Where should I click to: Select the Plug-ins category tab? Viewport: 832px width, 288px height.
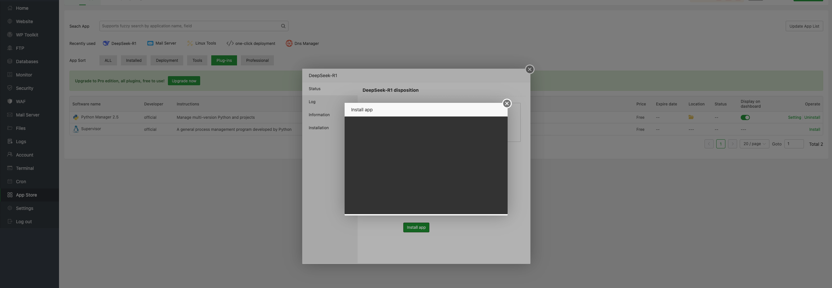(x=224, y=61)
